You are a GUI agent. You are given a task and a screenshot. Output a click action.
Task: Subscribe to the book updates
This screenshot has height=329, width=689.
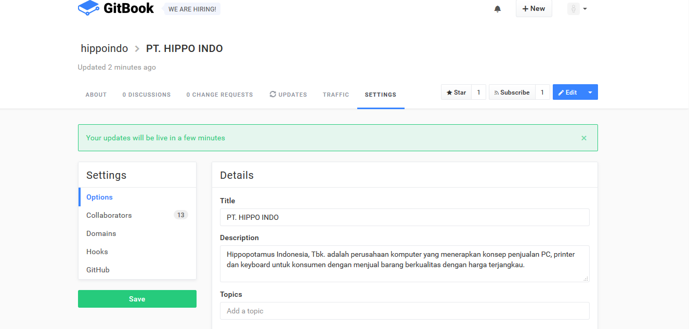512,93
